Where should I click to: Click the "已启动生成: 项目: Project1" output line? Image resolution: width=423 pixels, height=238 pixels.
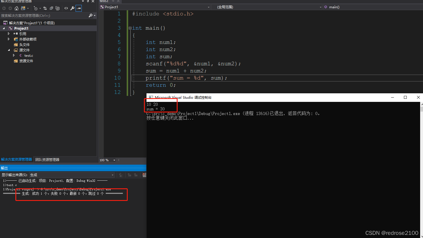point(55,181)
